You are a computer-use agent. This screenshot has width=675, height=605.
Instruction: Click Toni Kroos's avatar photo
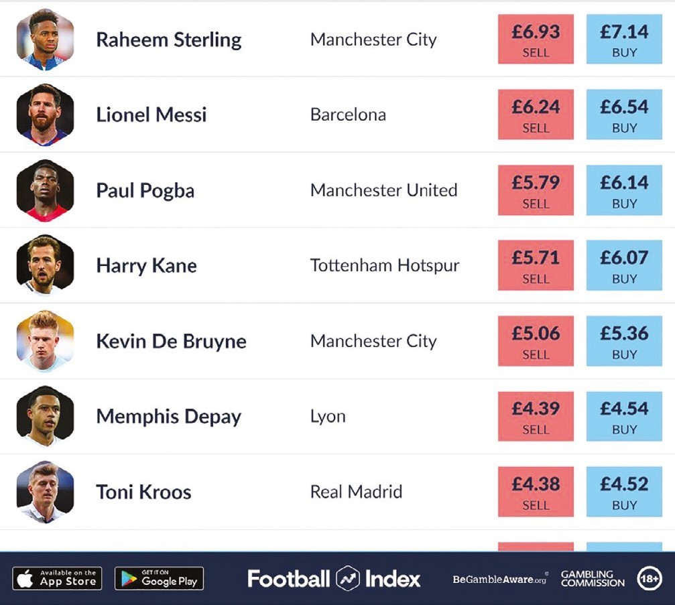(x=45, y=492)
